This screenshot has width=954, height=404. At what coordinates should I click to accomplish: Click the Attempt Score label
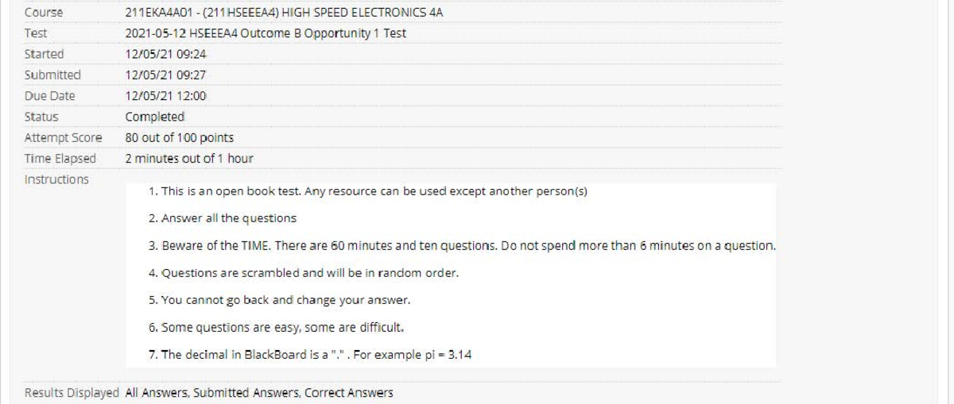63,137
